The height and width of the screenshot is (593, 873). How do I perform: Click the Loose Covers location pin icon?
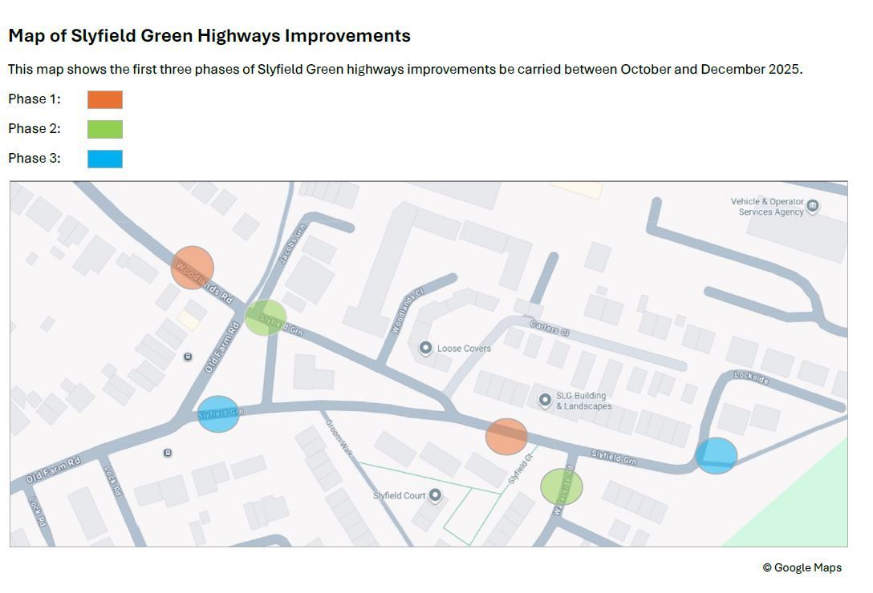pos(425,349)
